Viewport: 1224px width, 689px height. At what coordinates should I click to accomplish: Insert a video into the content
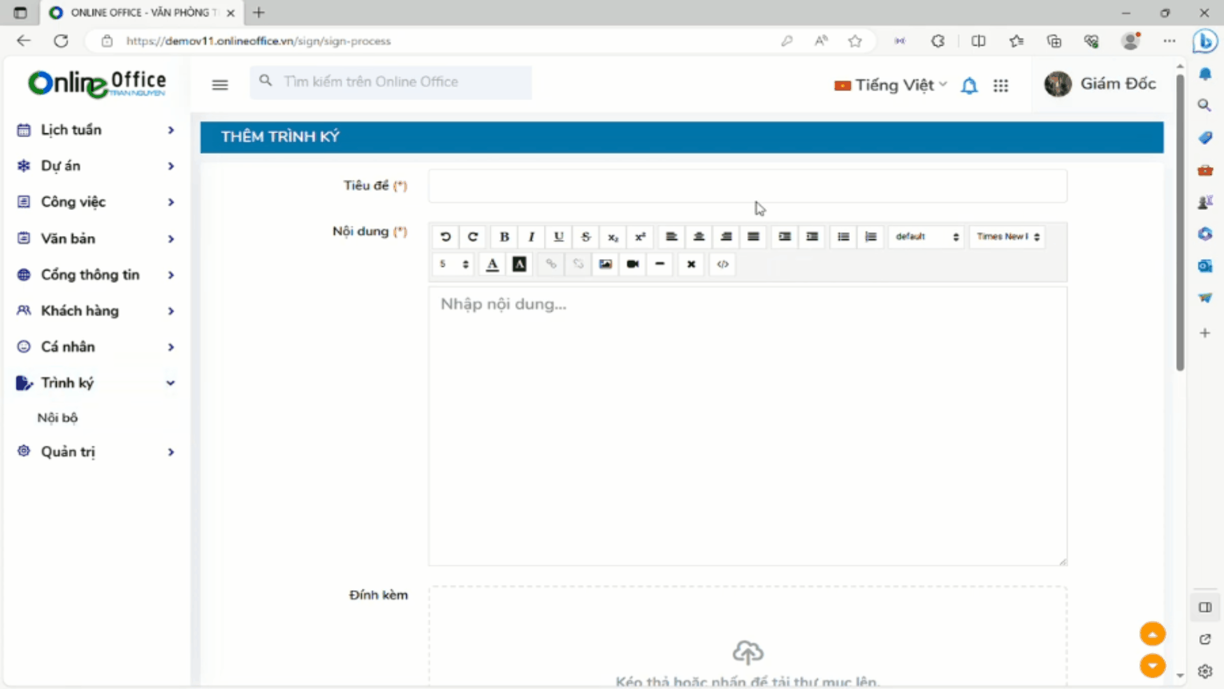point(632,264)
